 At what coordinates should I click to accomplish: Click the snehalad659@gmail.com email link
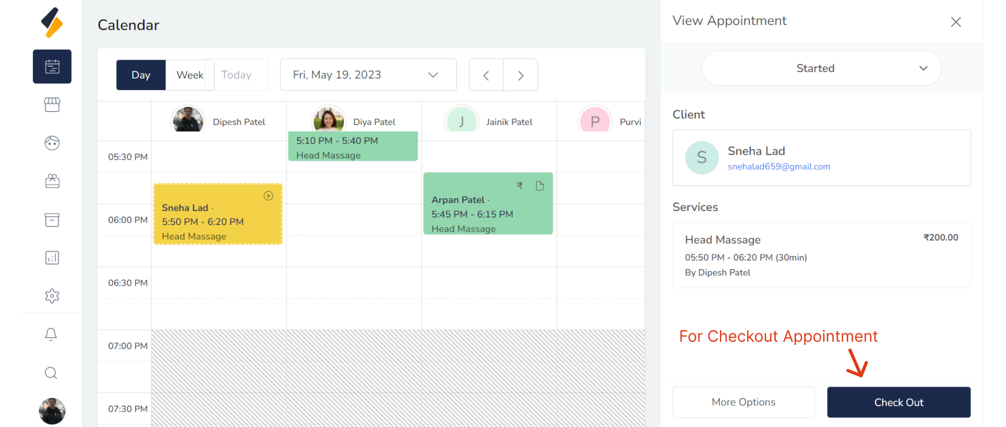[779, 166]
